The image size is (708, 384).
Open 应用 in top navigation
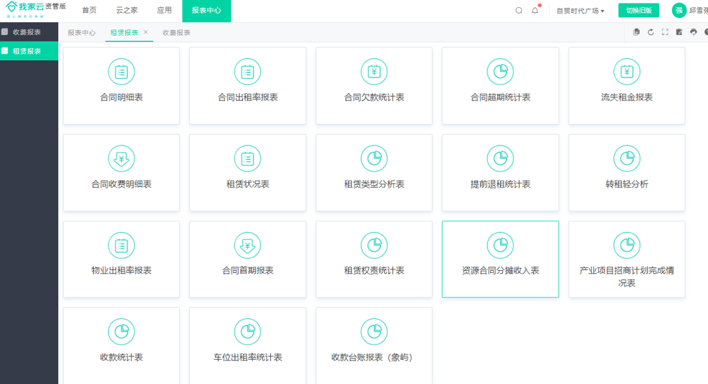pyautogui.click(x=164, y=10)
